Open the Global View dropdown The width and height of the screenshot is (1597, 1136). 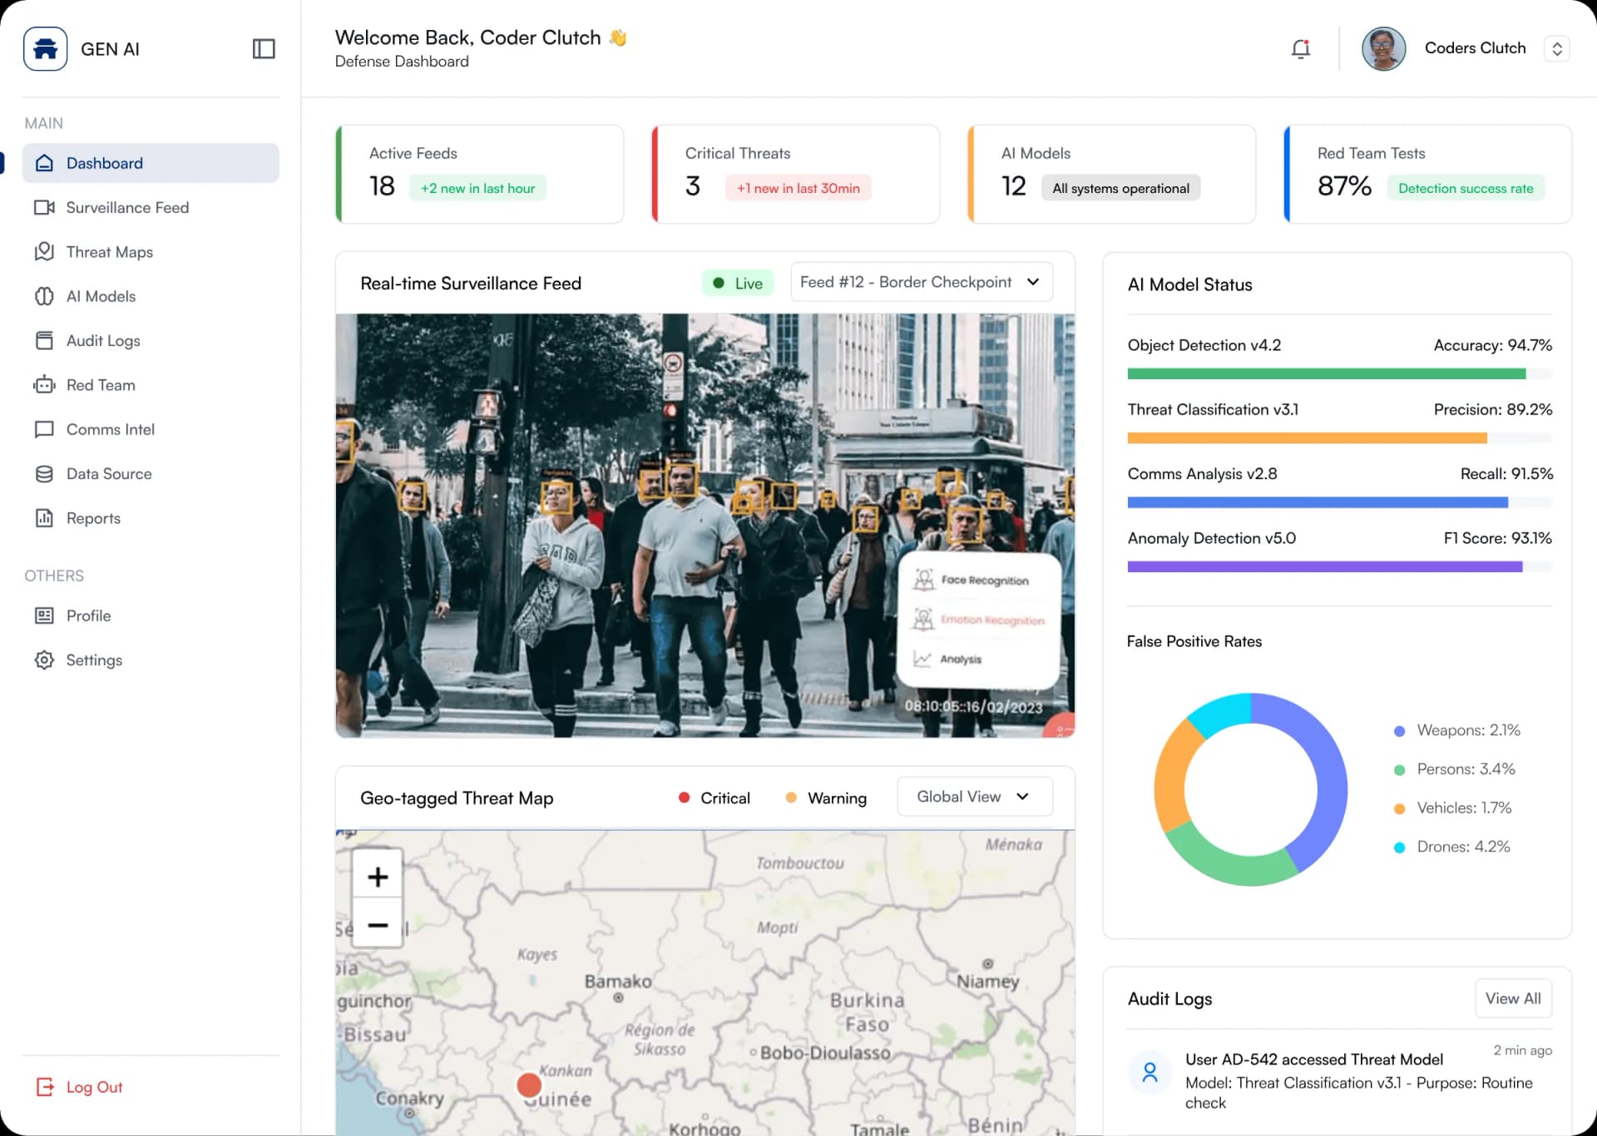click(x=975, y=797)
